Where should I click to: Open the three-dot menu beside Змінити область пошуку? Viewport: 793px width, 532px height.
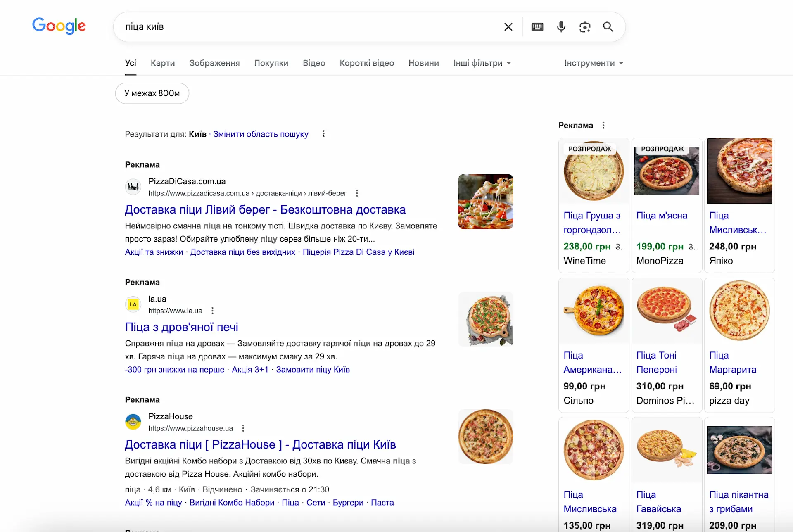[323, 134]
